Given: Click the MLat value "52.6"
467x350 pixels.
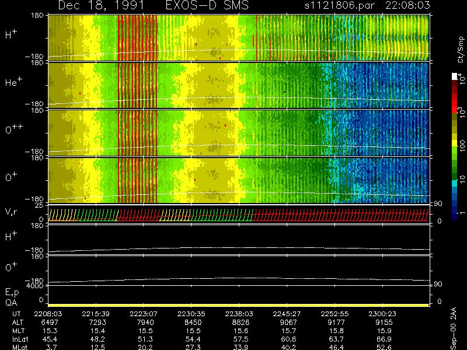Looking at the screenshot, I should tap(384, 347).
